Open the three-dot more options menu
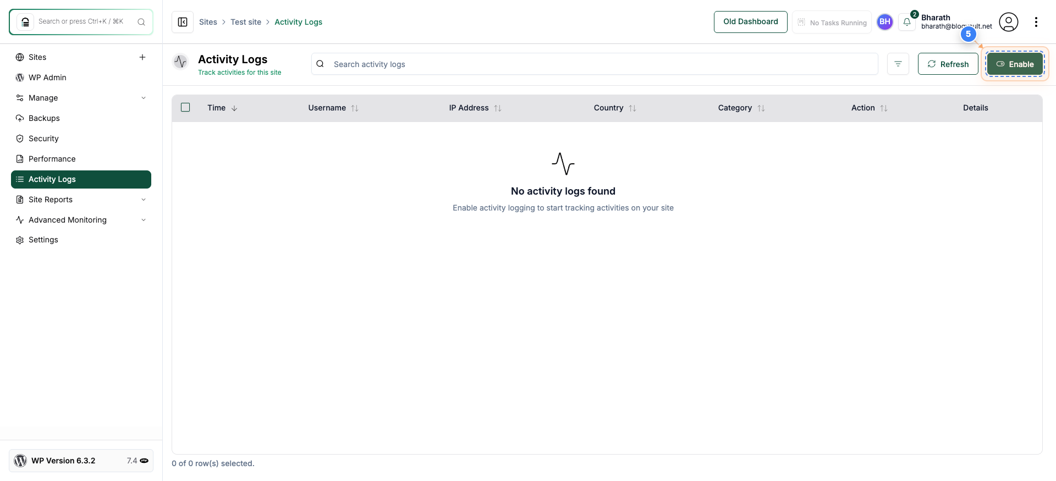Screen dimensions: 1056x481 pos(1036,22)
